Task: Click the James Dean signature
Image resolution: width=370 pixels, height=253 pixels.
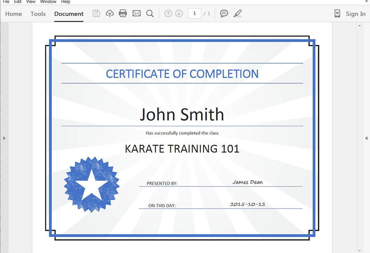Action: coord(248,182)
